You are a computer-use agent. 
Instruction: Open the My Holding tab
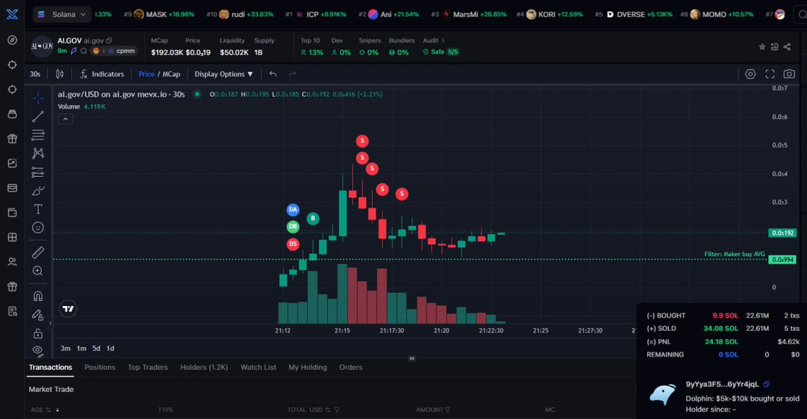point(307,367)
